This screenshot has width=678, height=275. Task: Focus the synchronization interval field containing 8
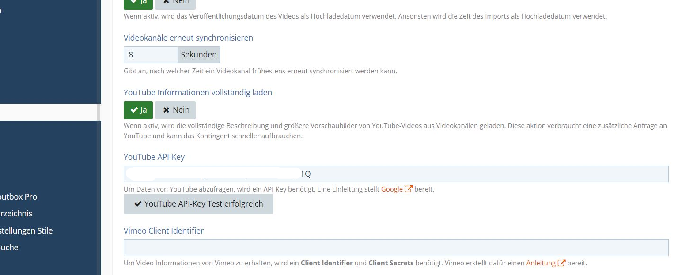pyautogui.click(x=150, y=55)
